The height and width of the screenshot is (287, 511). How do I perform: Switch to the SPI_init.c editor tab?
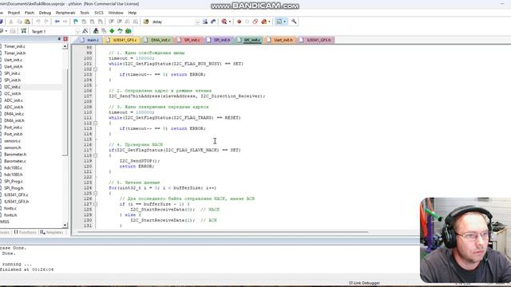pos(188,40)
